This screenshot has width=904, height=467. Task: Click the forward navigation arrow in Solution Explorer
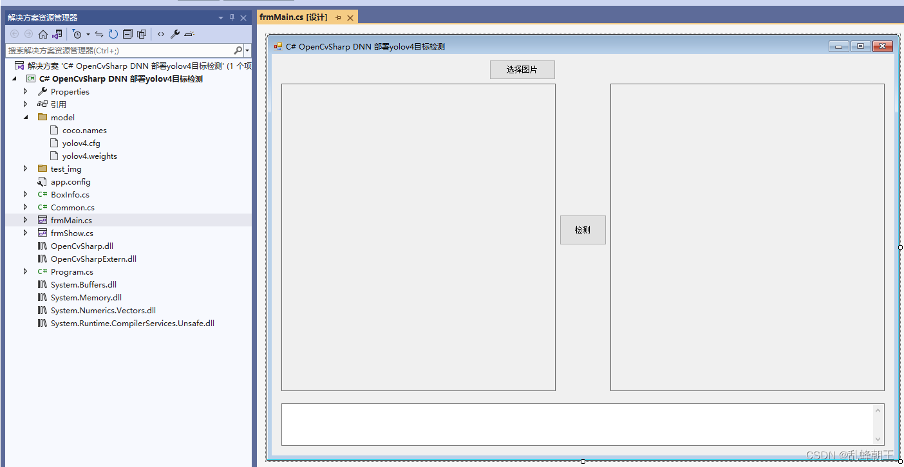pyautogui.click(x=28, y=34)
